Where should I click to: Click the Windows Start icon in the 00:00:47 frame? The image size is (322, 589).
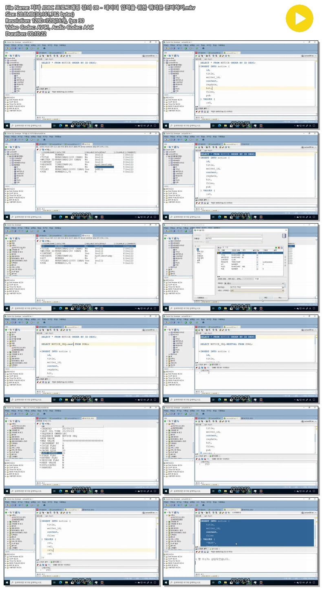(7, 126)
